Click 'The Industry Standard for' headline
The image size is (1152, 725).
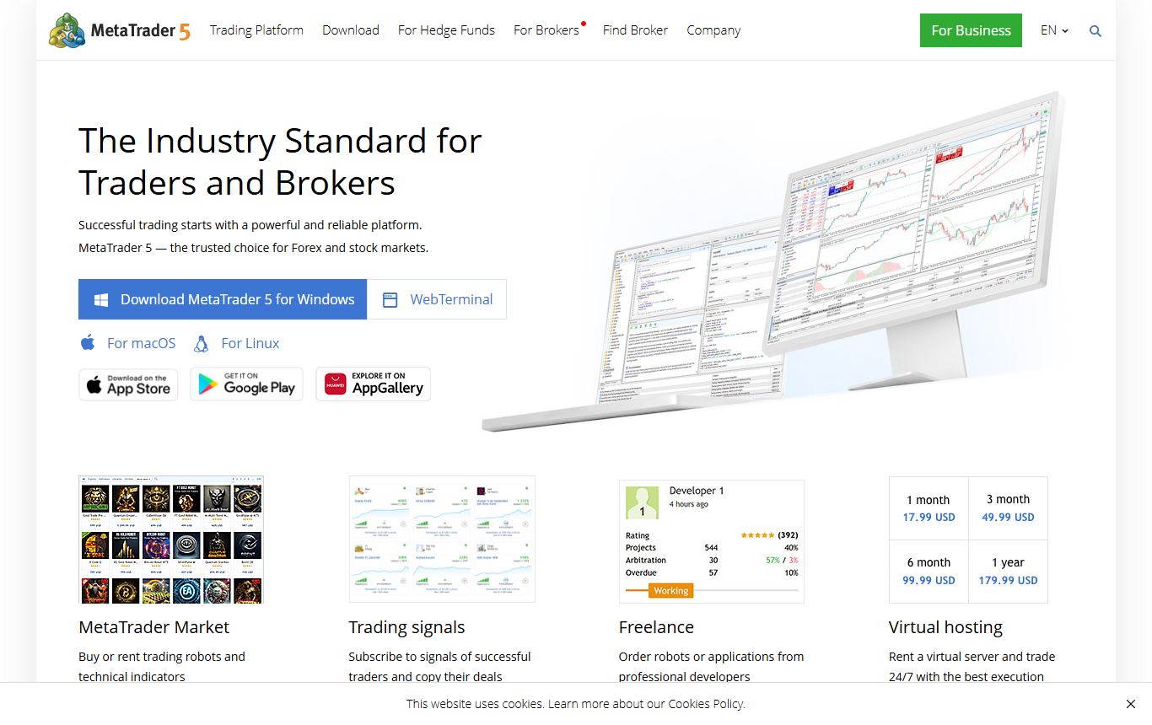click(280, 141)
